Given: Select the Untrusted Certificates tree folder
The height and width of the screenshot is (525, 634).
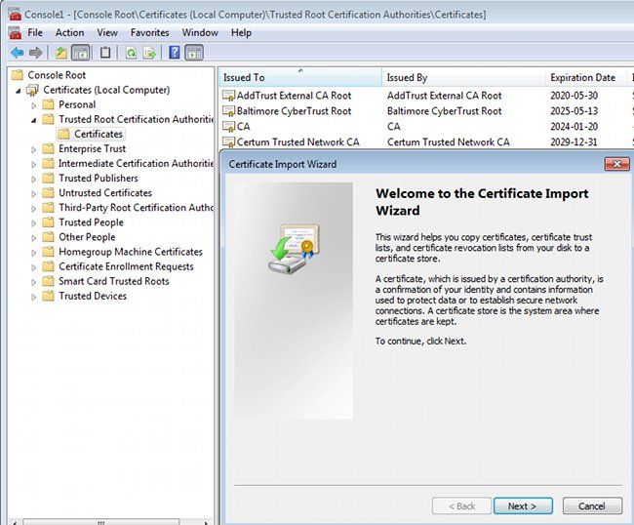Looking at the screenshot, I should pos(104,193).
